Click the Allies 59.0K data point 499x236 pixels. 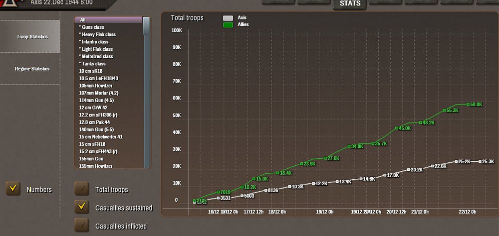(468, 104)
